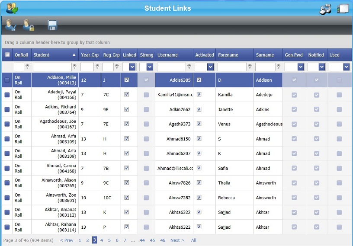353x246 pixels.
Task: Select the row checkbox for Addison, Millie
Action: (7, 80)
